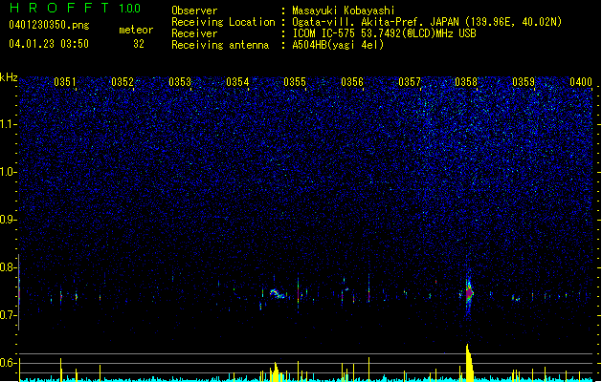The width and height of the screenshot is (602, 382).
Task: Select the file name 0401230350.png
Action: pyautogui.click(x=49, y=25)
